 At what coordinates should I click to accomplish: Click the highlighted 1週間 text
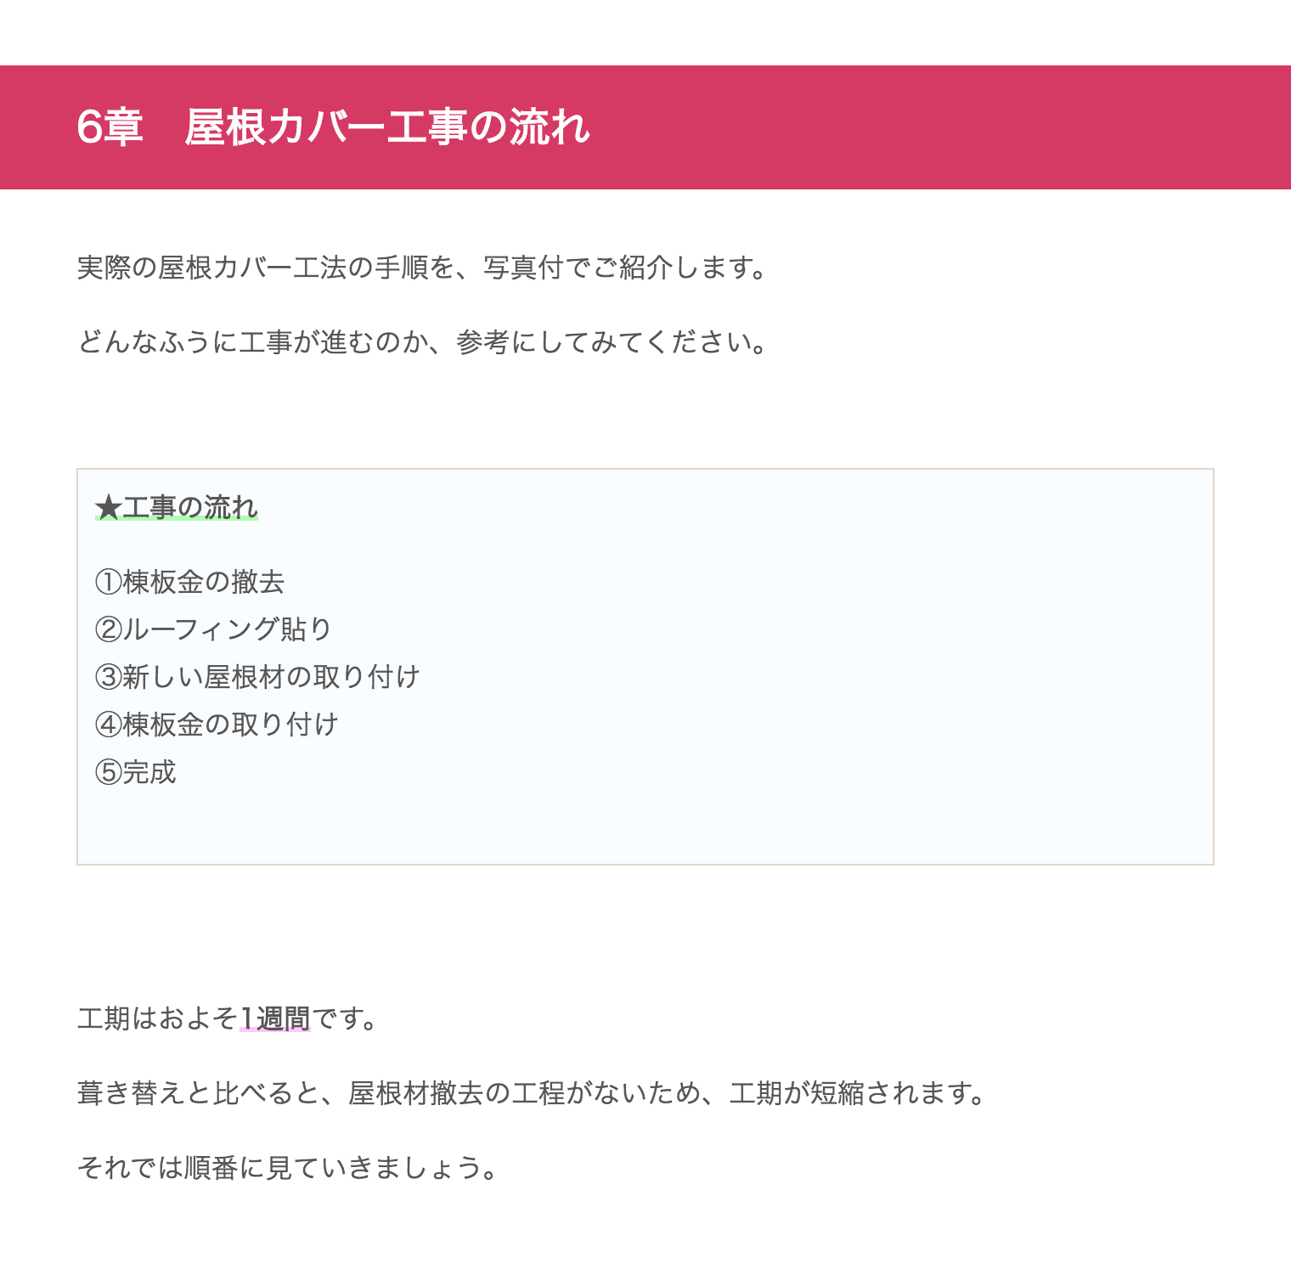click(x=275, y=1018)
